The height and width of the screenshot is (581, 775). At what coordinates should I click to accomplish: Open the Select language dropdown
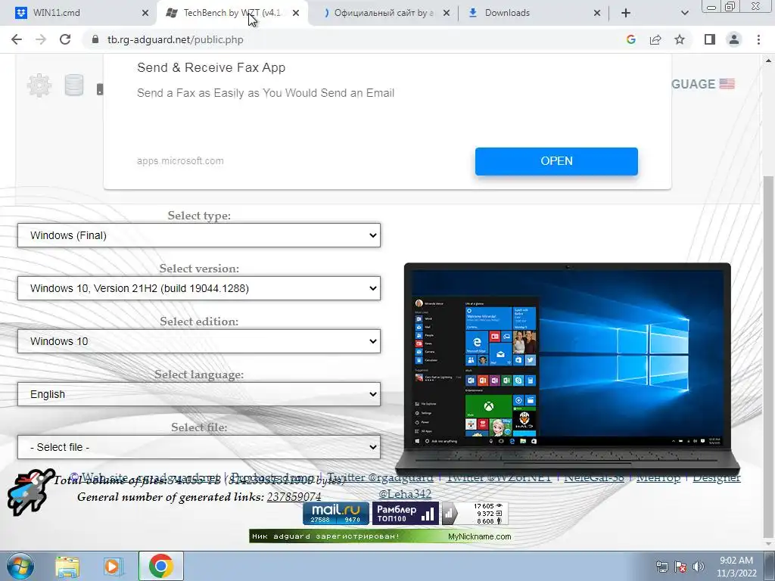(199, 393)
